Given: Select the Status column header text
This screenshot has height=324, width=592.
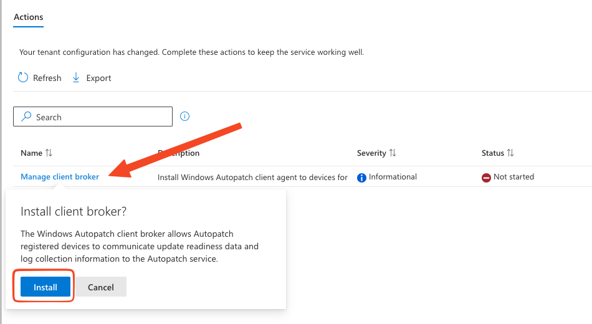Looking at the screenshot, I should (x=492, y=153).
